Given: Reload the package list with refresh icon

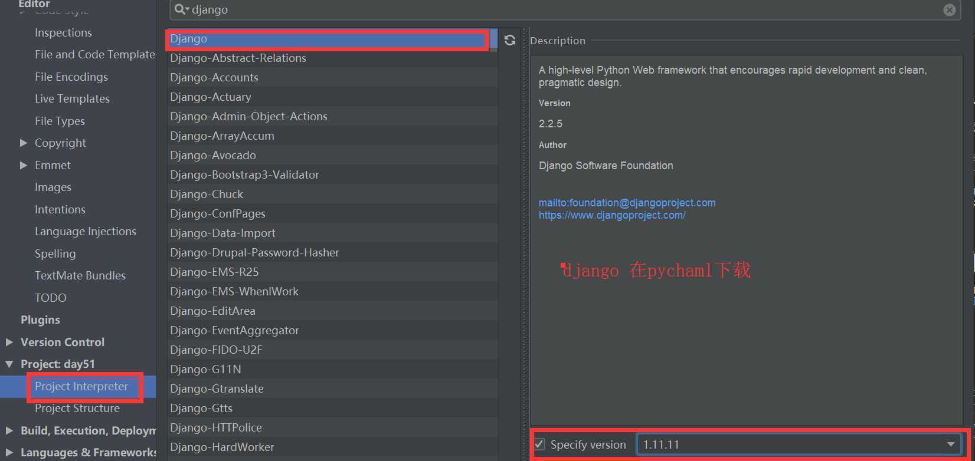Looking at the screenshot, I should (x=510, y=40).
